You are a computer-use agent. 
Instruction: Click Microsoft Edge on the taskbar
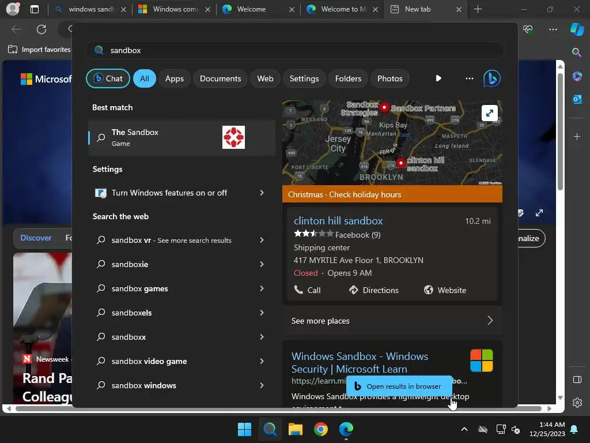(346, 429)
